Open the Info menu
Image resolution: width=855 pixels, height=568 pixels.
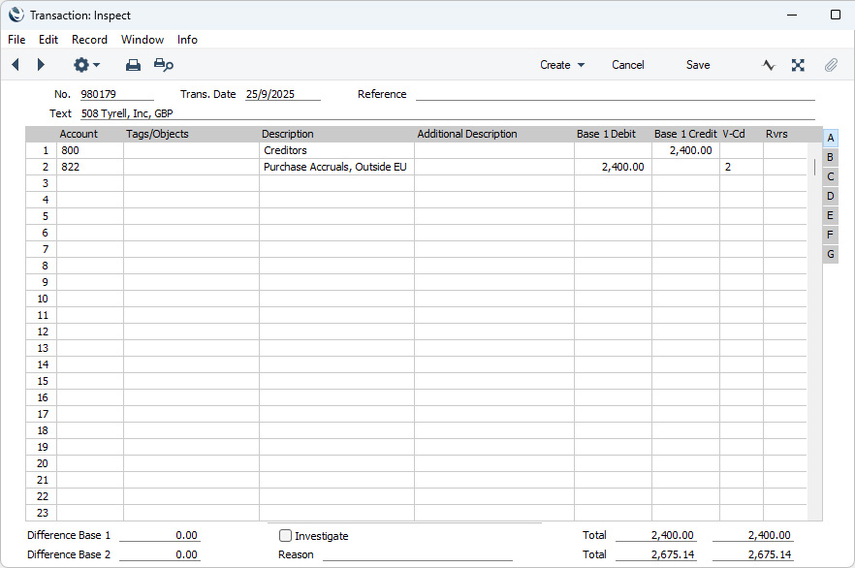187,39
